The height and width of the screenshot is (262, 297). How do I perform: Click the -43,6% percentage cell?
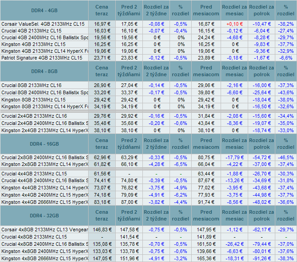pos(286,92)
